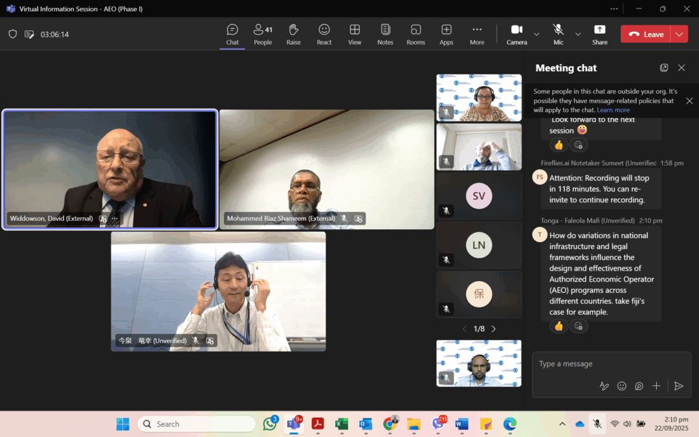Expand the Mic options dropdown arrow
Screen dimensions: 699x437
coord(578,34)
